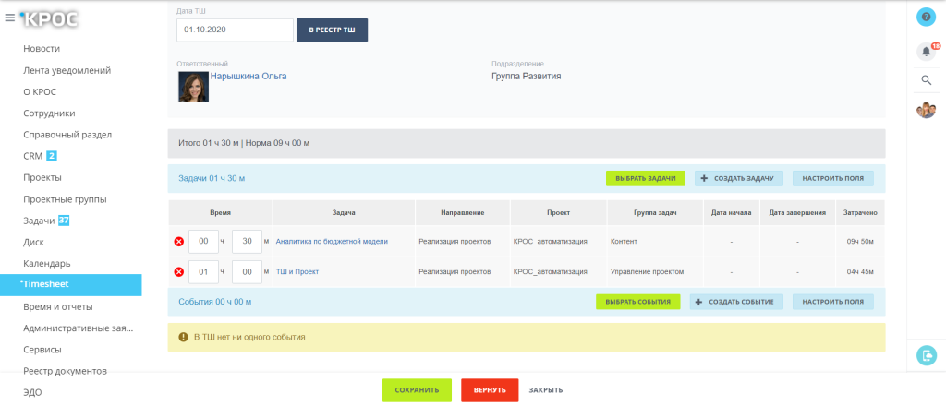Open Календарь in the sidebar
The height and width of the screenshot is (406, 946).
click(x=47, y=264)
